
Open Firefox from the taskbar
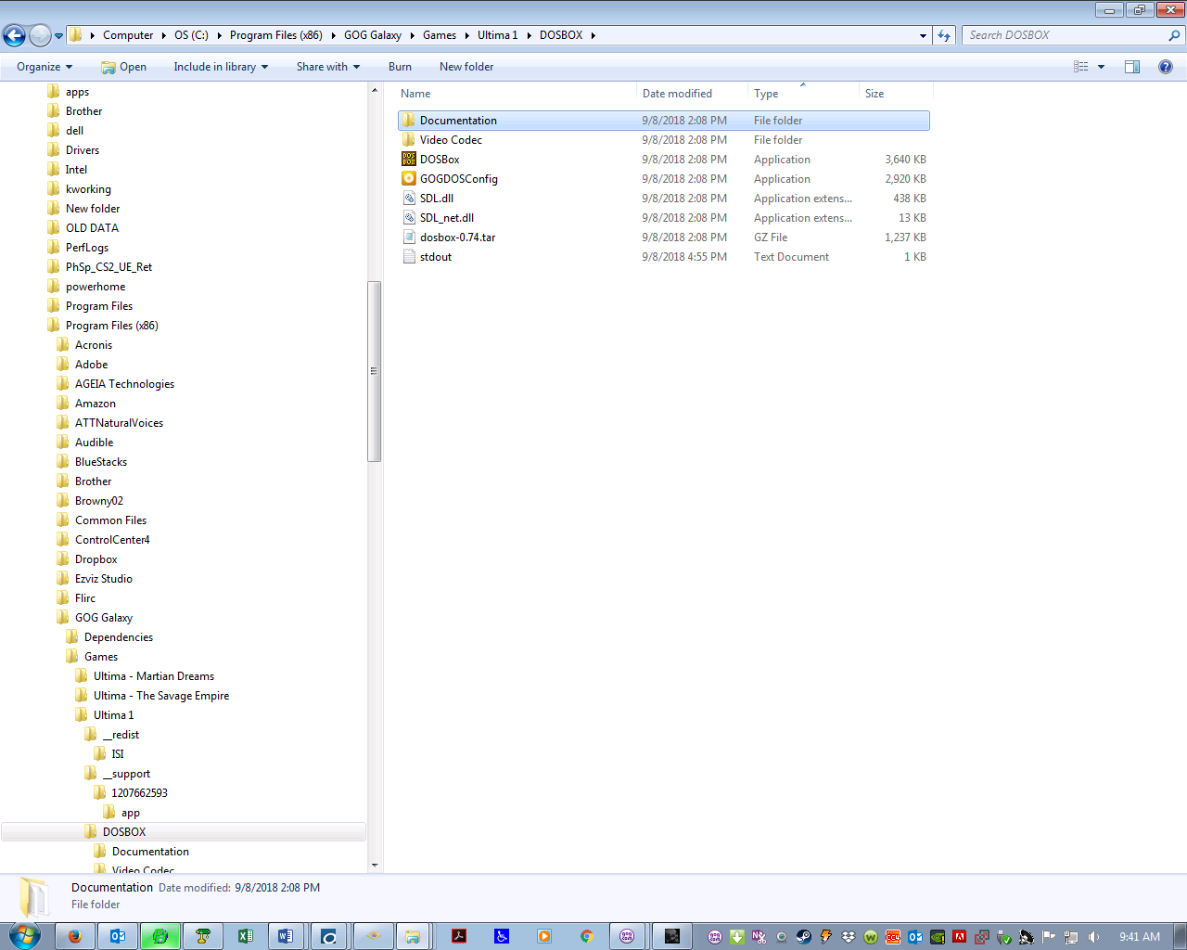75,936
